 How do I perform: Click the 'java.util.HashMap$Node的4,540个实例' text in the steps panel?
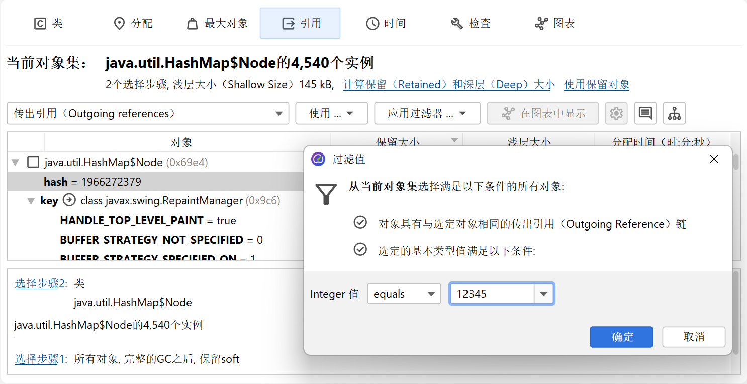(108, 325)
